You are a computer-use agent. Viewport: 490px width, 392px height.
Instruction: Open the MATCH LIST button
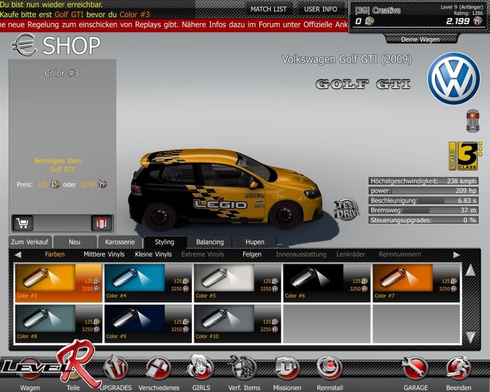click(x=268, y=9)
